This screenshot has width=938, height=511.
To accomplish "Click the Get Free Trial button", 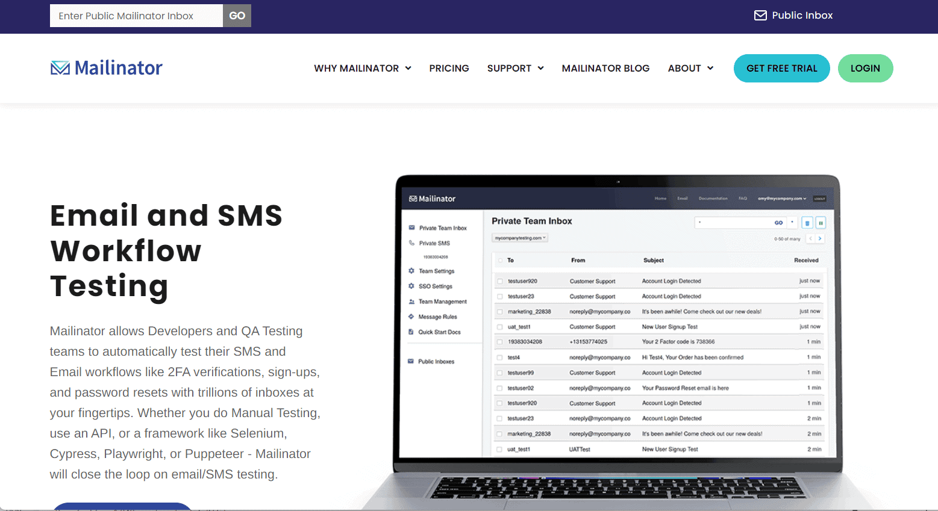I will click(x=781, y=69).
